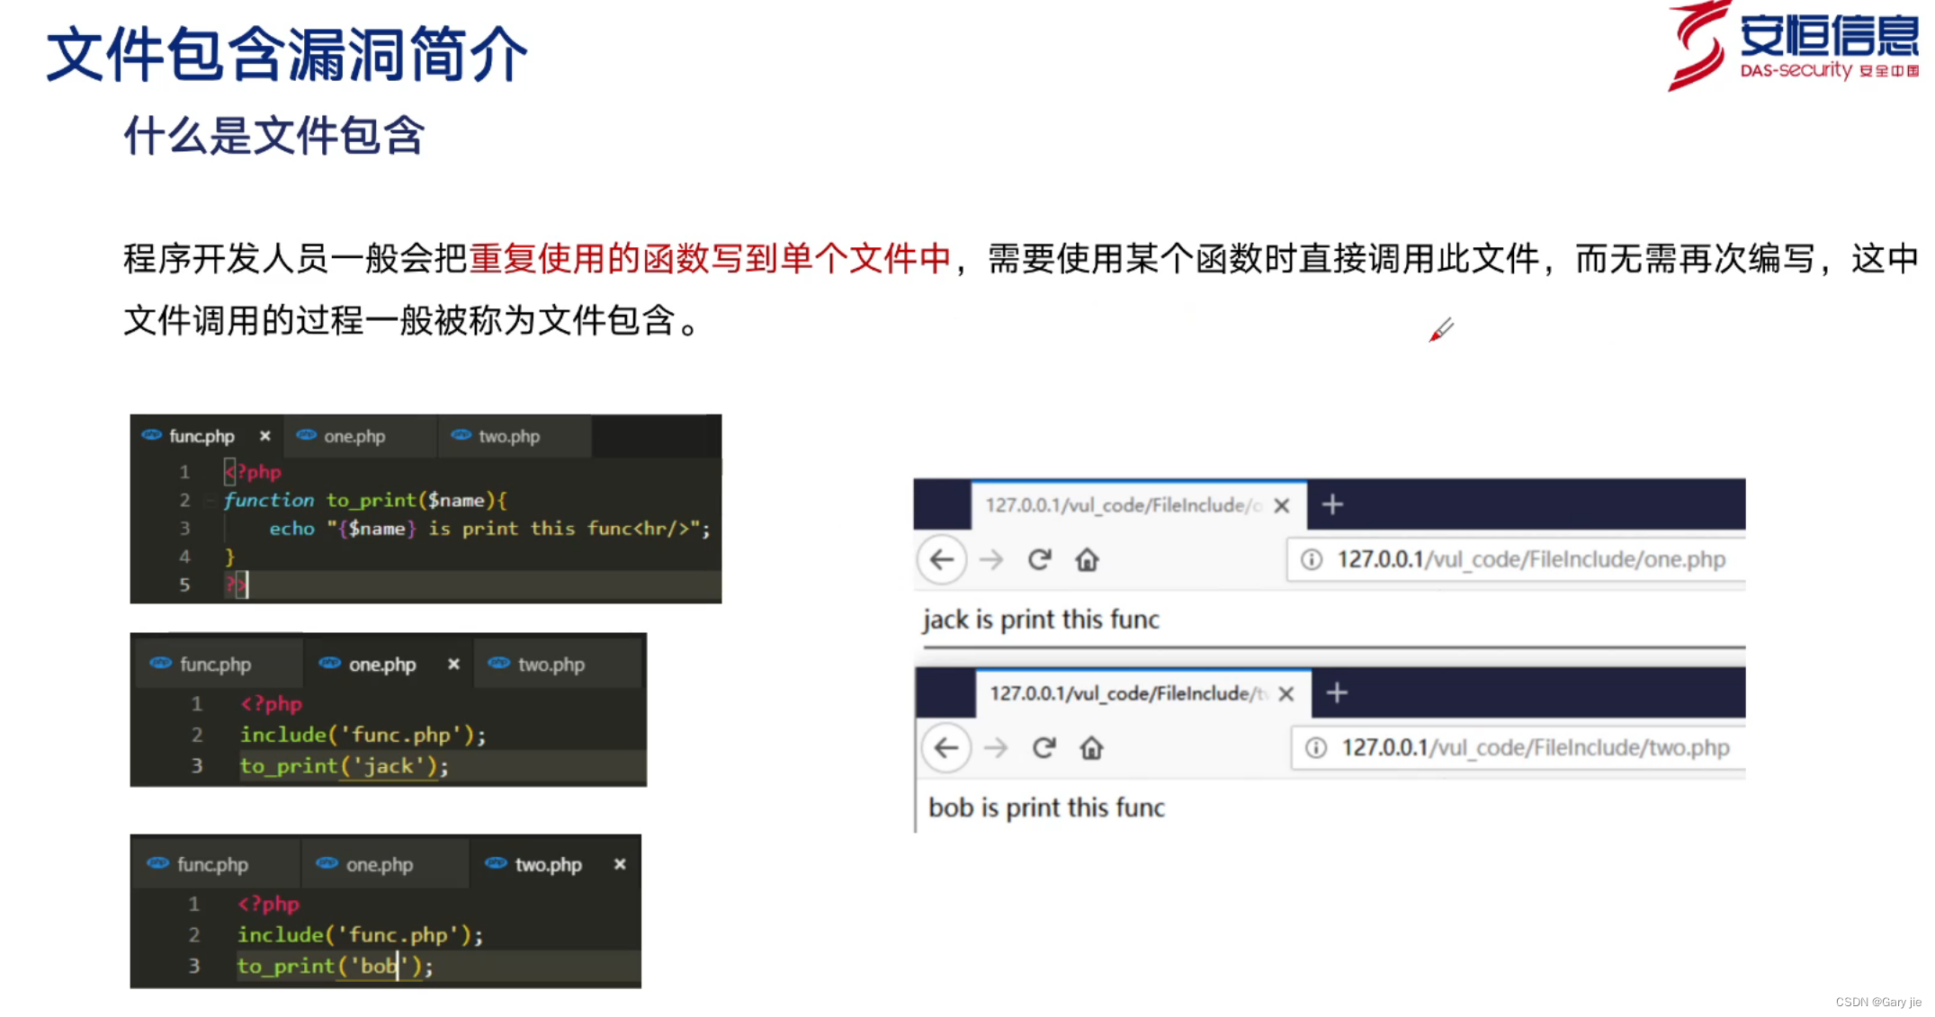Click the echo statement on line 3
The image size is (1935, 1017).
[x=489, y=529]
